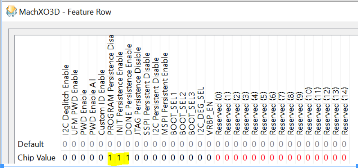Screen dimensions: 358x168
Task: Click the red Reserved (0) chip value
Action: (218, 158)
